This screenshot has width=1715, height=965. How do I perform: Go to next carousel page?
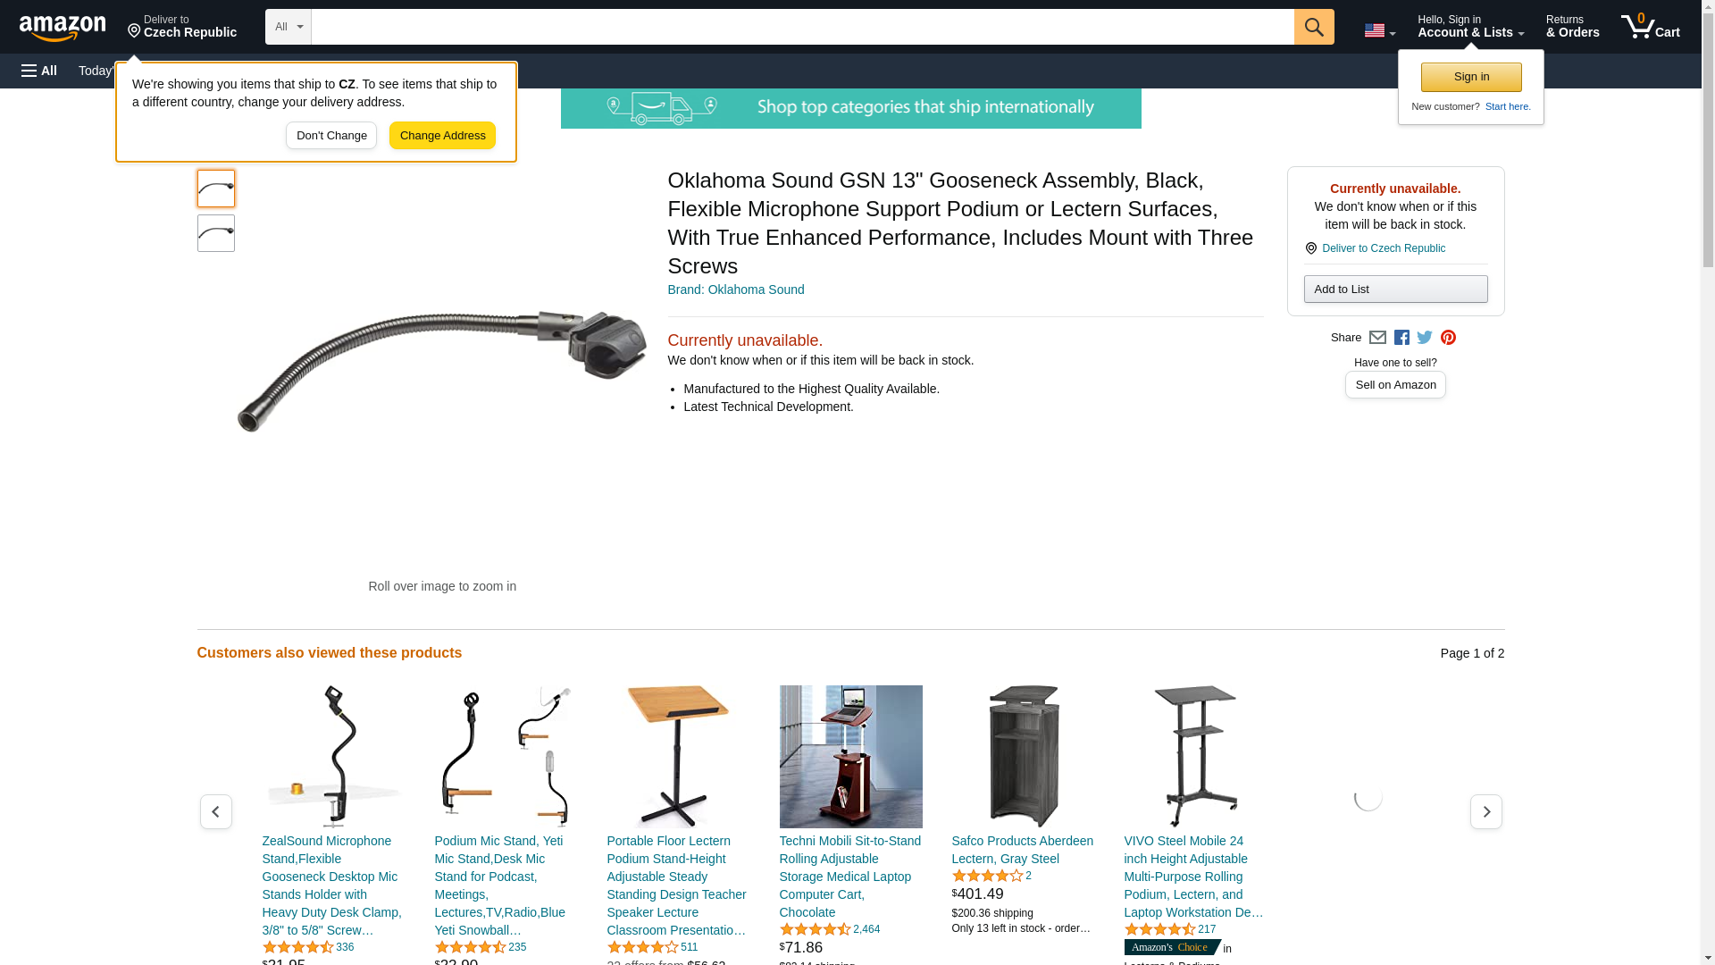(1486, 811)
